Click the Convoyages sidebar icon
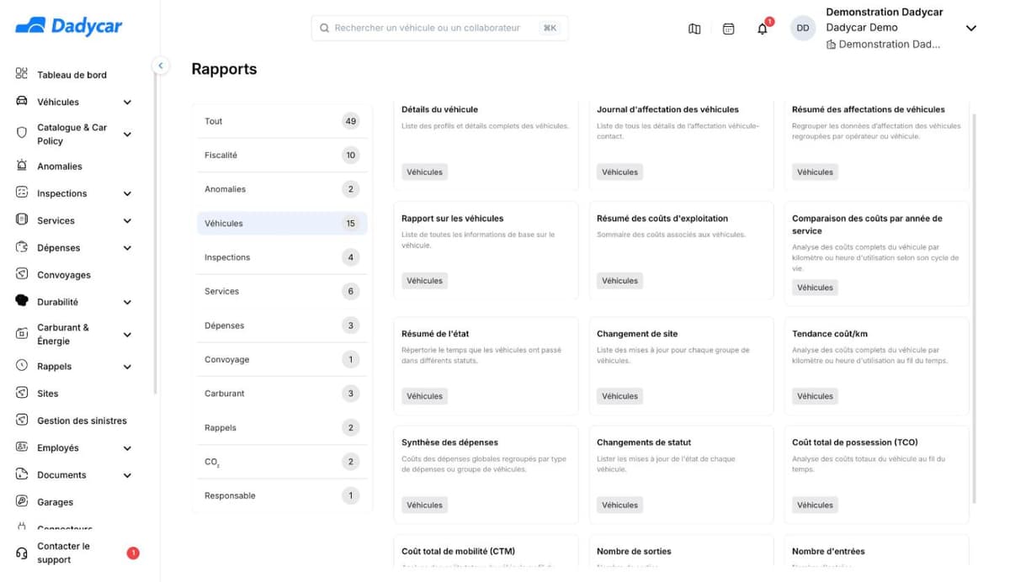 tap(22, 274)
